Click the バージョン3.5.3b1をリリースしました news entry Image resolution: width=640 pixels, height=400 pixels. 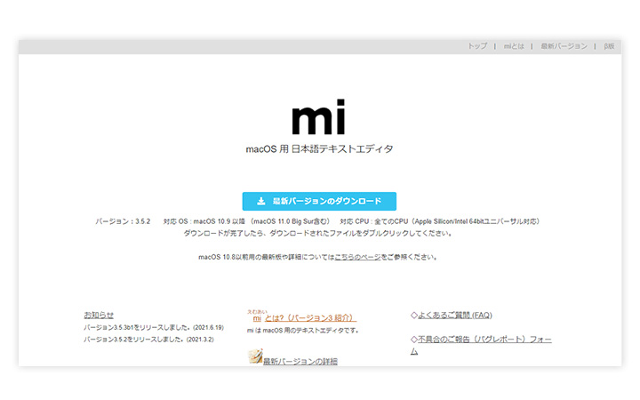click(154, 327)
